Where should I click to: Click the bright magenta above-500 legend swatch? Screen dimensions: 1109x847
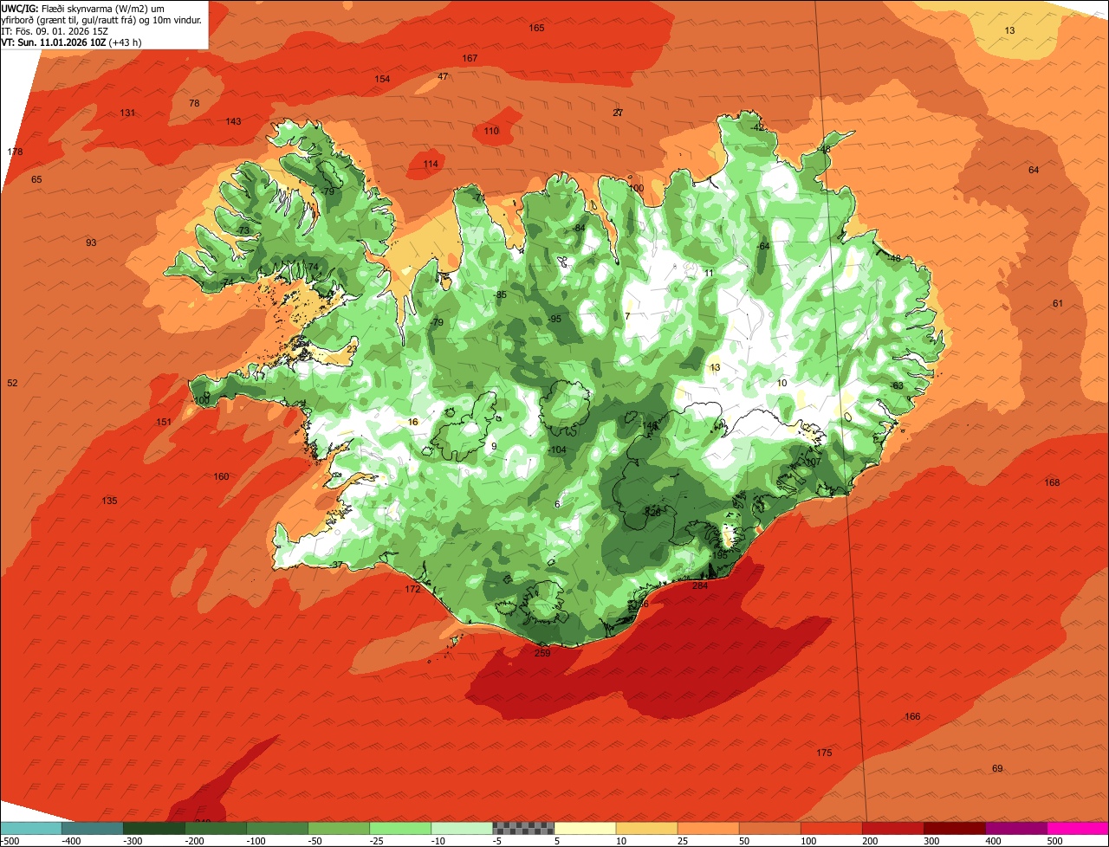pyautogui.click(x=1077, y=828)
